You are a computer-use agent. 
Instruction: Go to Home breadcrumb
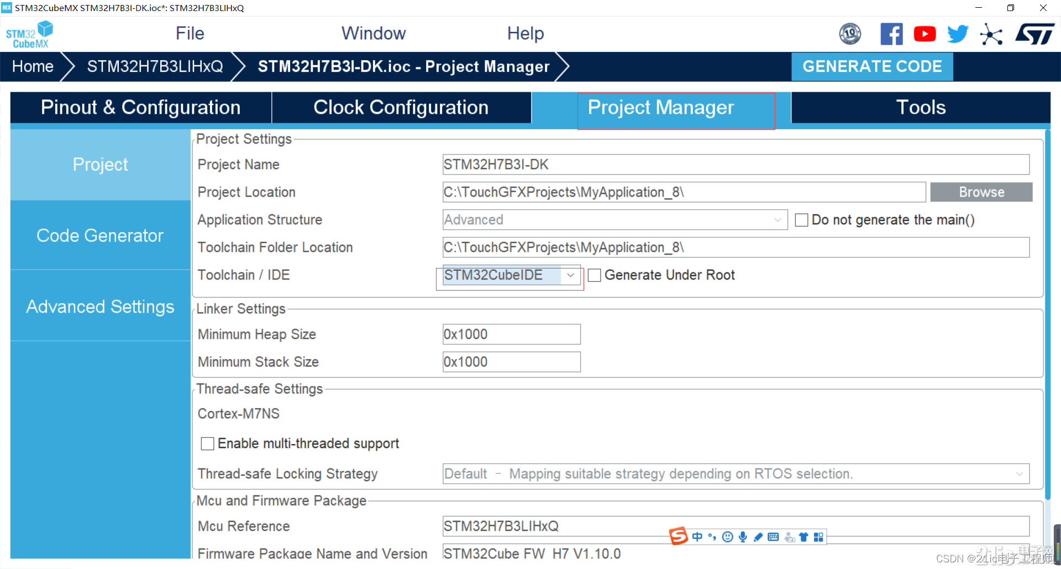coord(33,67)
